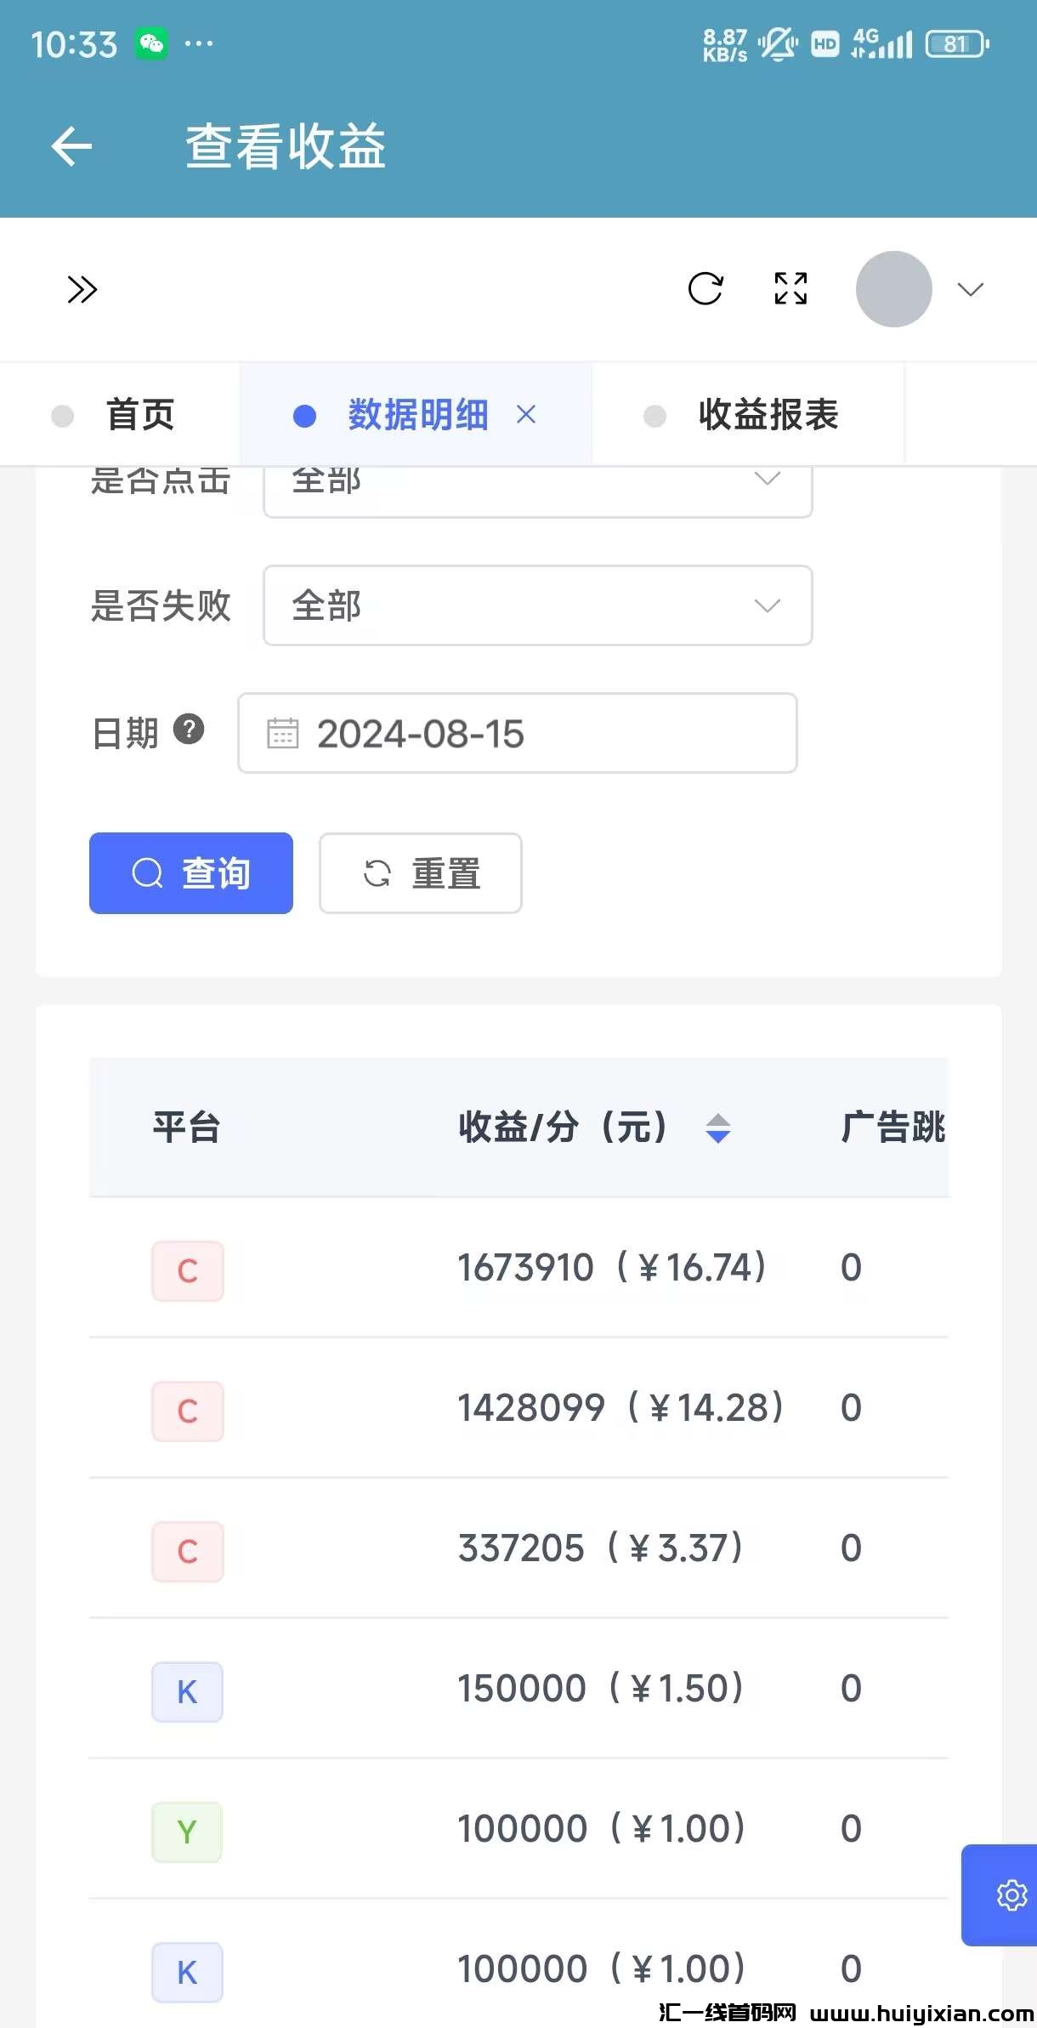The image size is (1037, 2028).
Task: Click the refresh page icon
Action: click(705, 289)
